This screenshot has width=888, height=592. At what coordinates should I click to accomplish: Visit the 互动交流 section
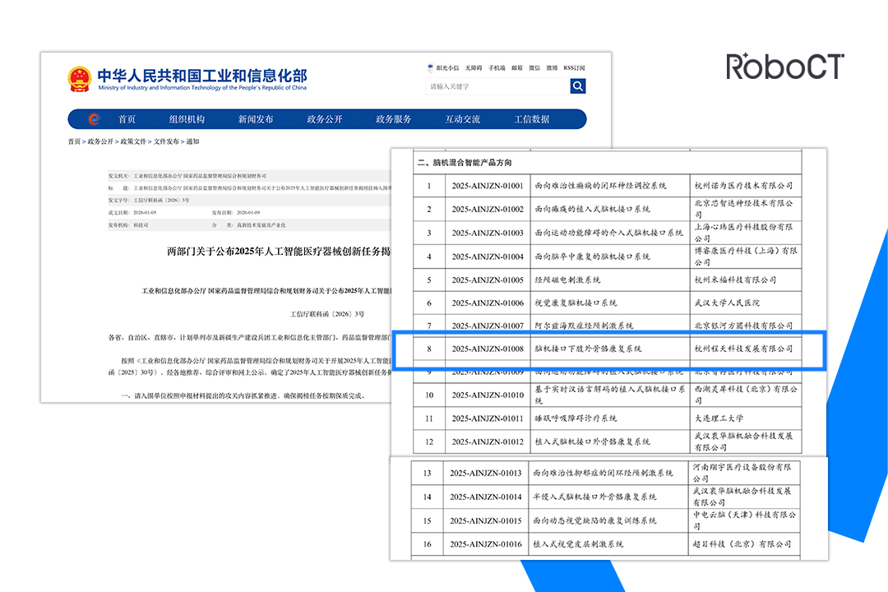(461, 119)
